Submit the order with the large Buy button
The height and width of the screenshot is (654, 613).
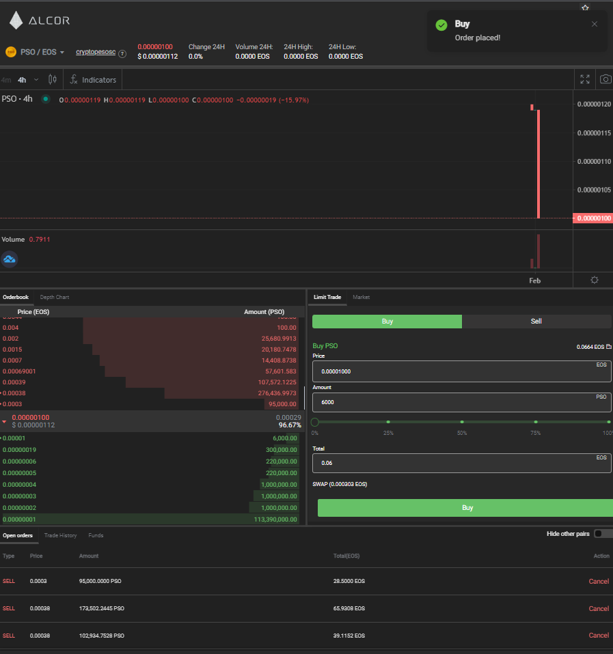click(465, 508)
